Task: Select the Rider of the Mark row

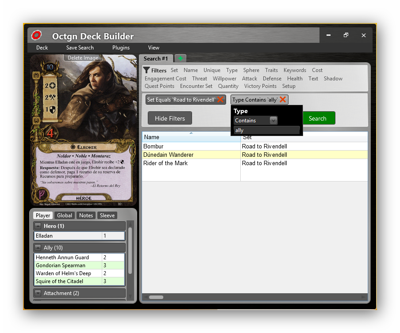Action: [255, 163]
